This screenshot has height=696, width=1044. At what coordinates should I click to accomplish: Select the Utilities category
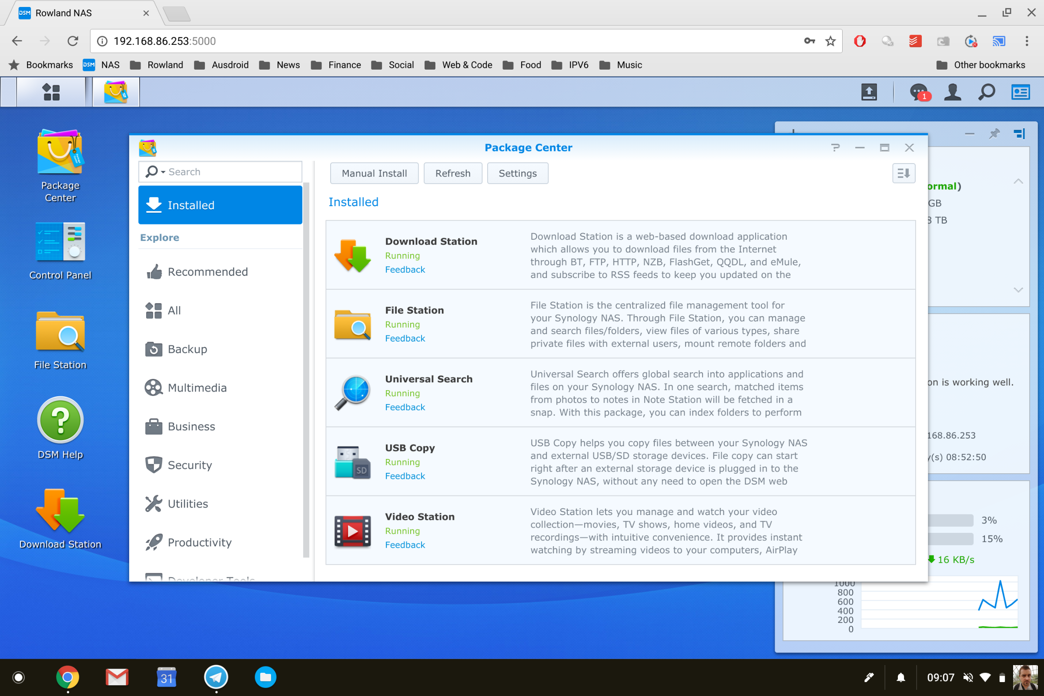[x=220, y=503]
